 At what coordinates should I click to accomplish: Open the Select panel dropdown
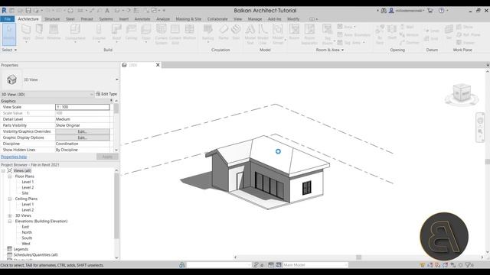pyautogui.click(x=9, y=50)
